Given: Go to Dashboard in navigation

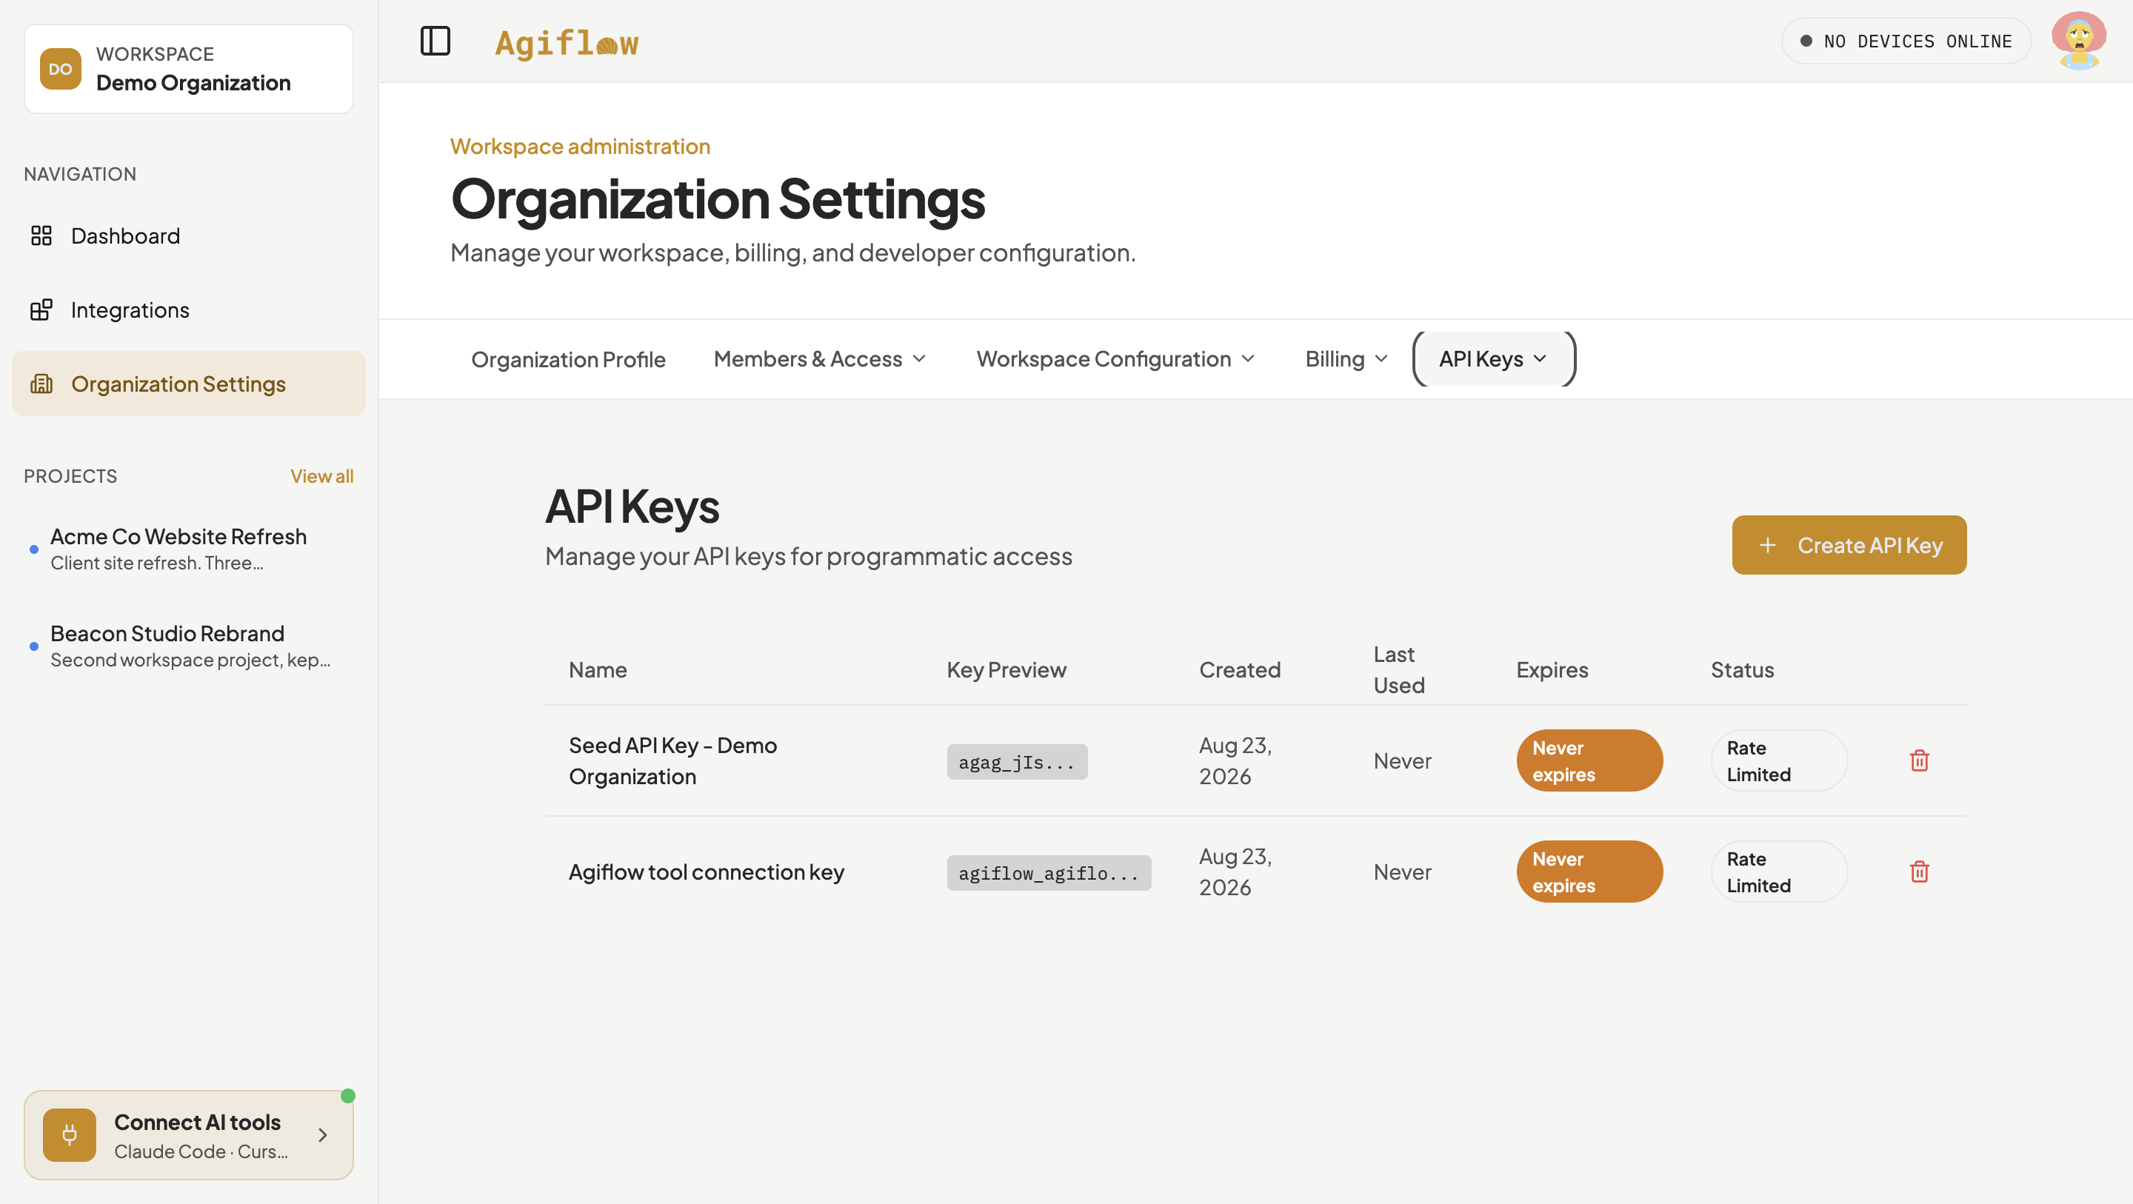Looking at the screenshot, I should 189,236.
